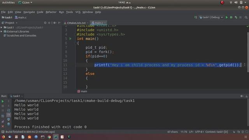Open Chrome from the dock
249x140 pixels.
[x=49, y=137]
